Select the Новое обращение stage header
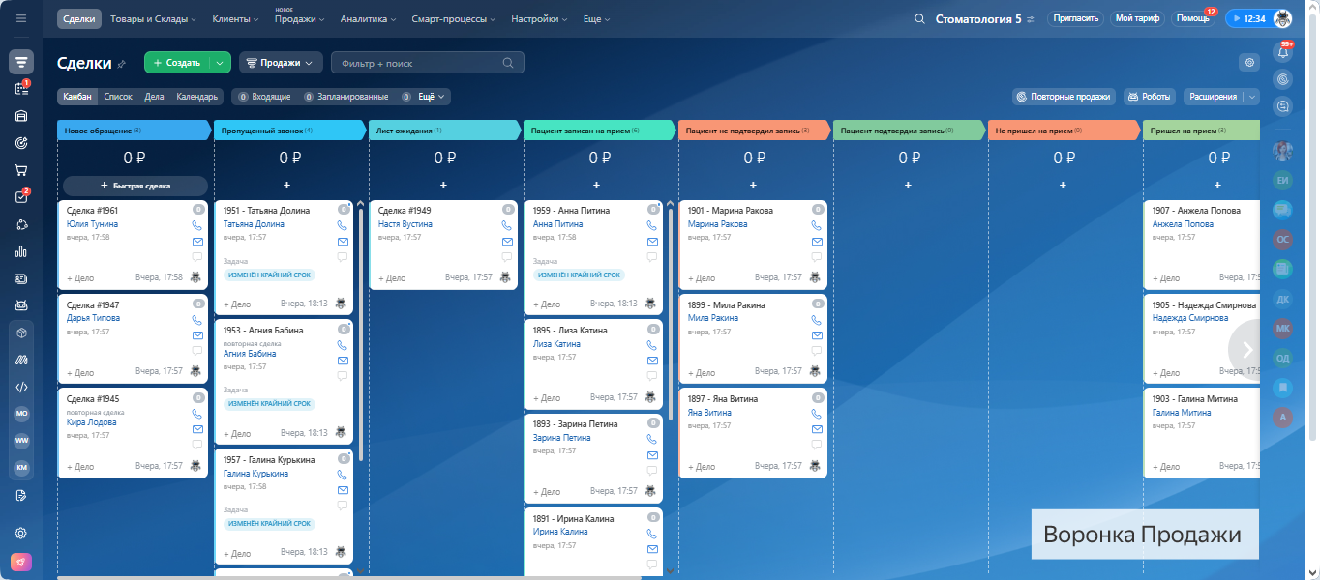This screenshot has width=1320, height=580. coord(134,130)
